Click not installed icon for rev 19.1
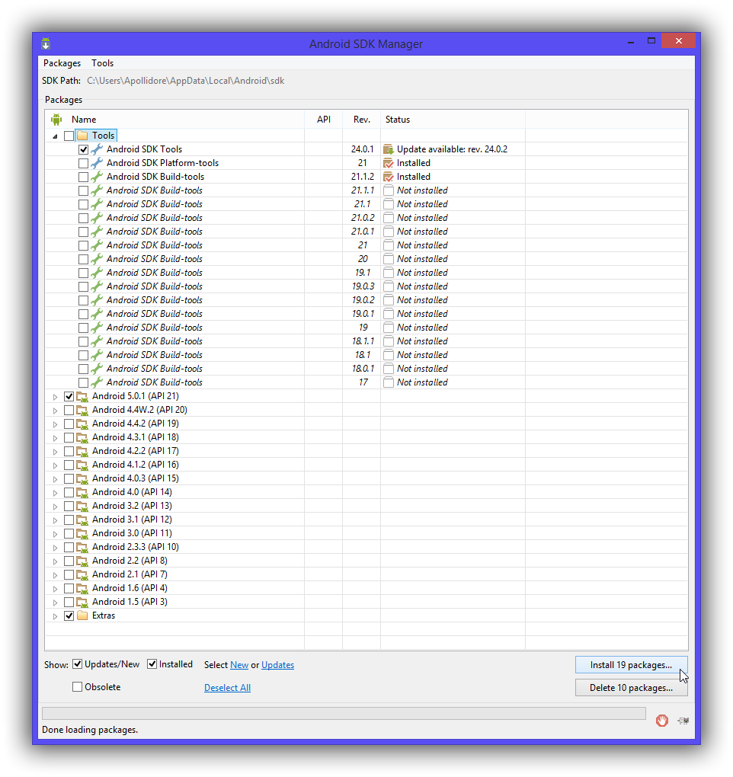This screenshot has height=777, width=733. coord(389,273)
